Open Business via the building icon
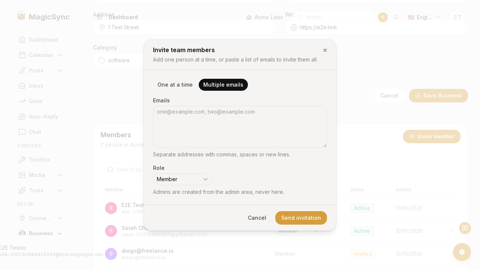The width and height of the screenshot is (480, 270). click(22, 234)
